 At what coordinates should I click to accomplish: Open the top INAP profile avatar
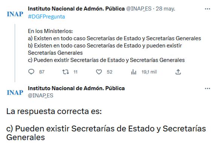(15, 14)
